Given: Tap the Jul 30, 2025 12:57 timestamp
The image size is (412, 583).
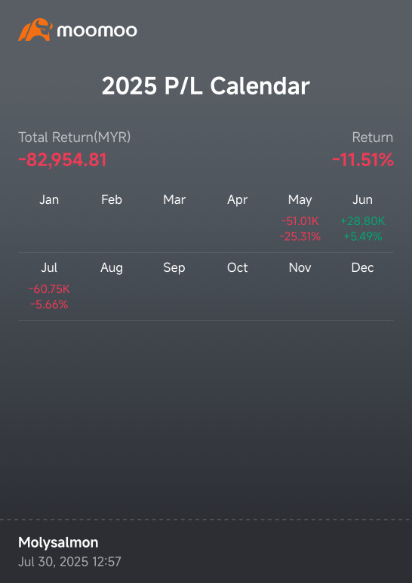Looking at the screenshot, I should click(x=70, y=561).
